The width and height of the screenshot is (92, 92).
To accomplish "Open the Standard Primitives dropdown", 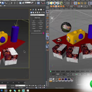I will click(x=38, y=15).
